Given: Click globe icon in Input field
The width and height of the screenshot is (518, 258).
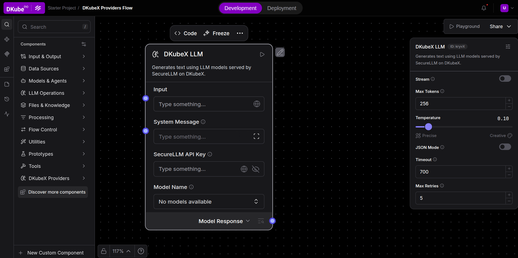Looking at the screenshot, I should coord(257,104).
